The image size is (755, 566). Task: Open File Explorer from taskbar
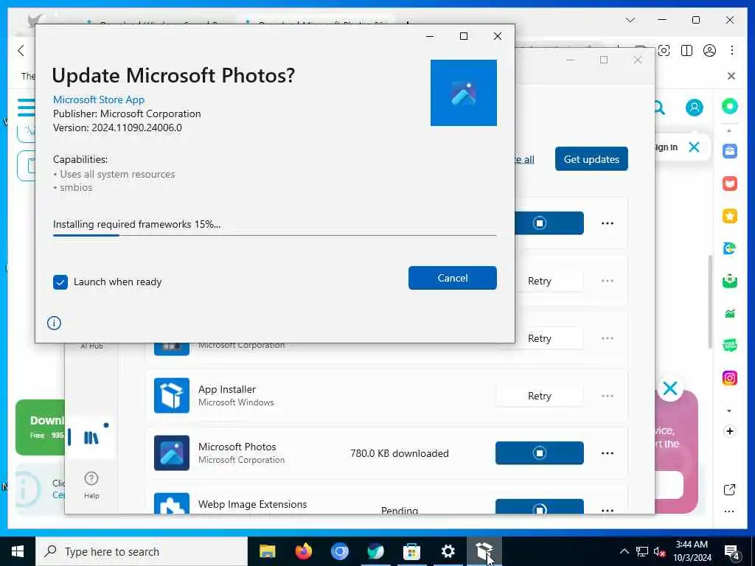coord(267,551)
